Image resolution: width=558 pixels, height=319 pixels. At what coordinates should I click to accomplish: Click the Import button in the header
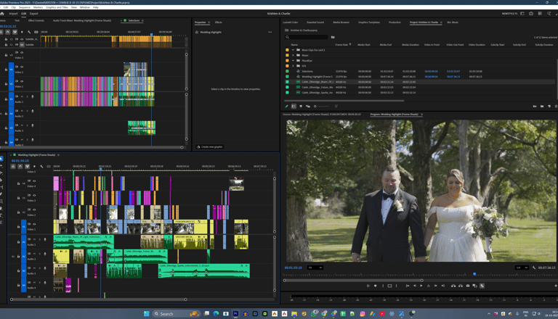click(13, 13)
